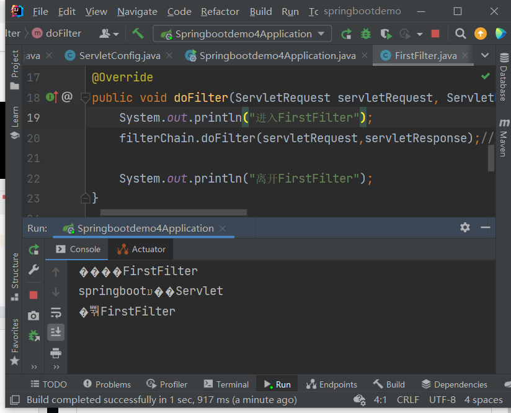Open the Problems tool window
This screenshot has width=511, height=413.
point(107,384)
